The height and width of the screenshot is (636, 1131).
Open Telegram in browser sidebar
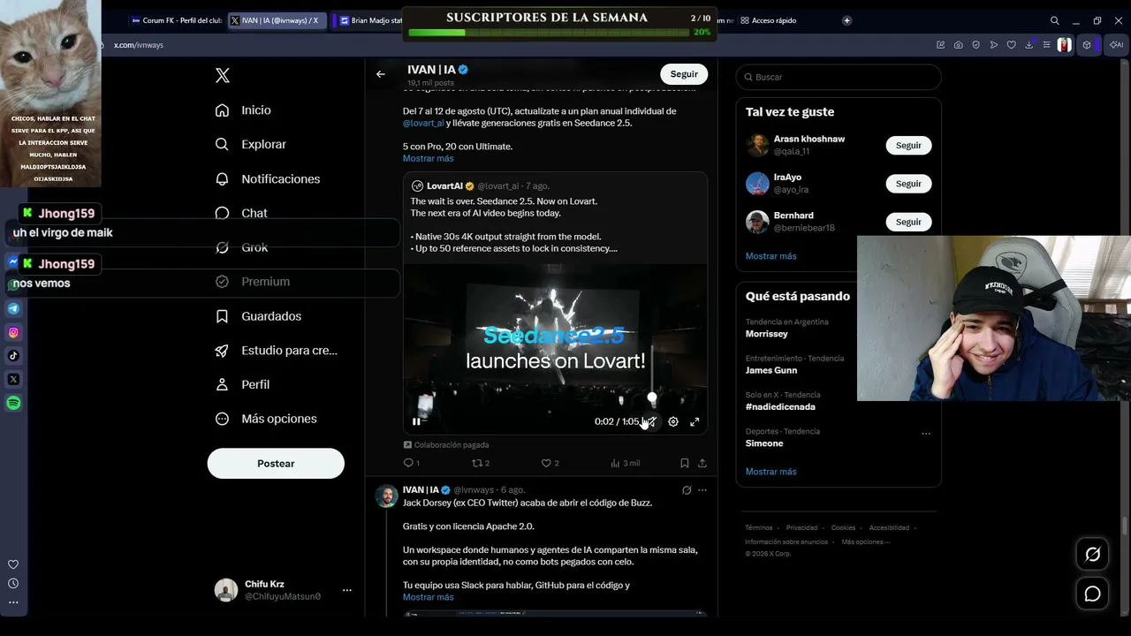13,308
